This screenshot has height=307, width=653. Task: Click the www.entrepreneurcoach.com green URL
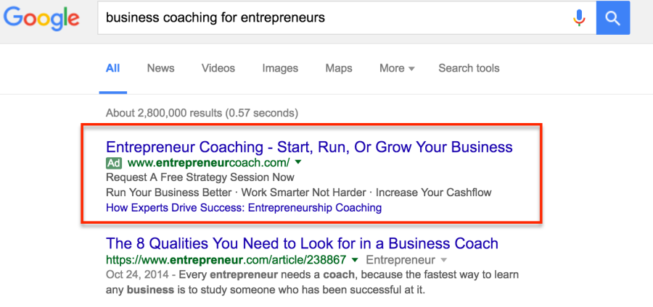click(x=209, y=163)
